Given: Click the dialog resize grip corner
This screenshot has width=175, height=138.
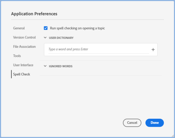Looking at the screenshot, I should 172,136.
